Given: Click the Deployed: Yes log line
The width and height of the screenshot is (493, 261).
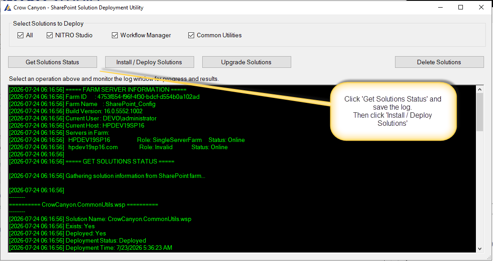Looking at the screenshot, I should tap(58, 234).
